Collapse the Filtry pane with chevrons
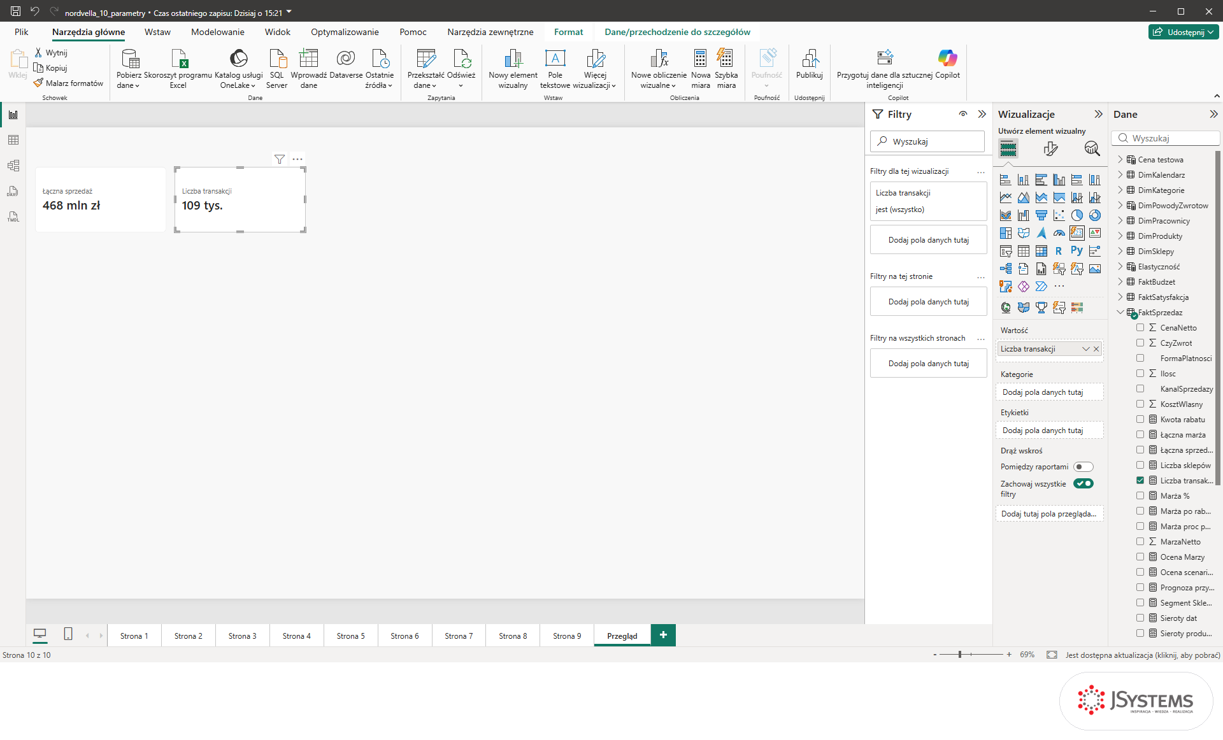Image resolution: width=1223 pixels, height=740 pixels. pyautogui.click(x=982, y=114)
